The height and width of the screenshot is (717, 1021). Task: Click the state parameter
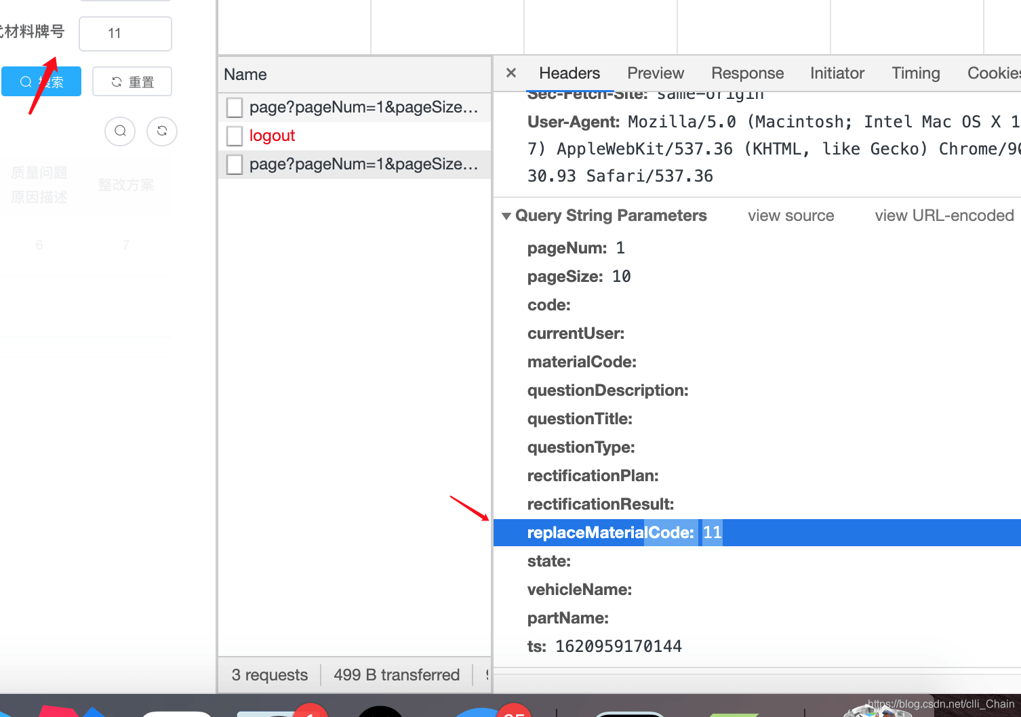(x=549, y=561)
